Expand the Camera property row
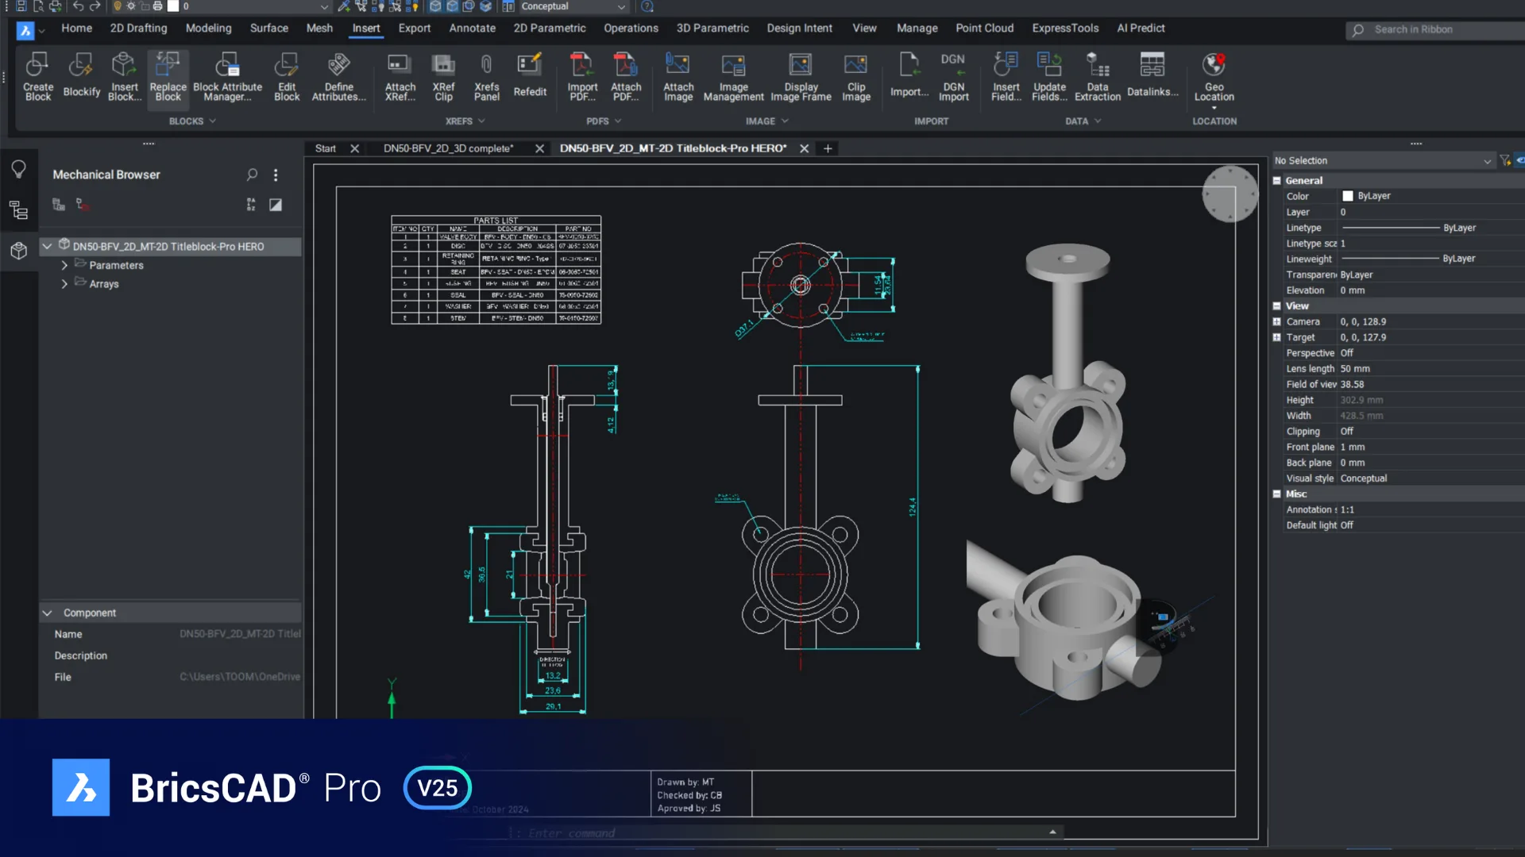The image size is (1525, 857). [x=1277, y=322]
